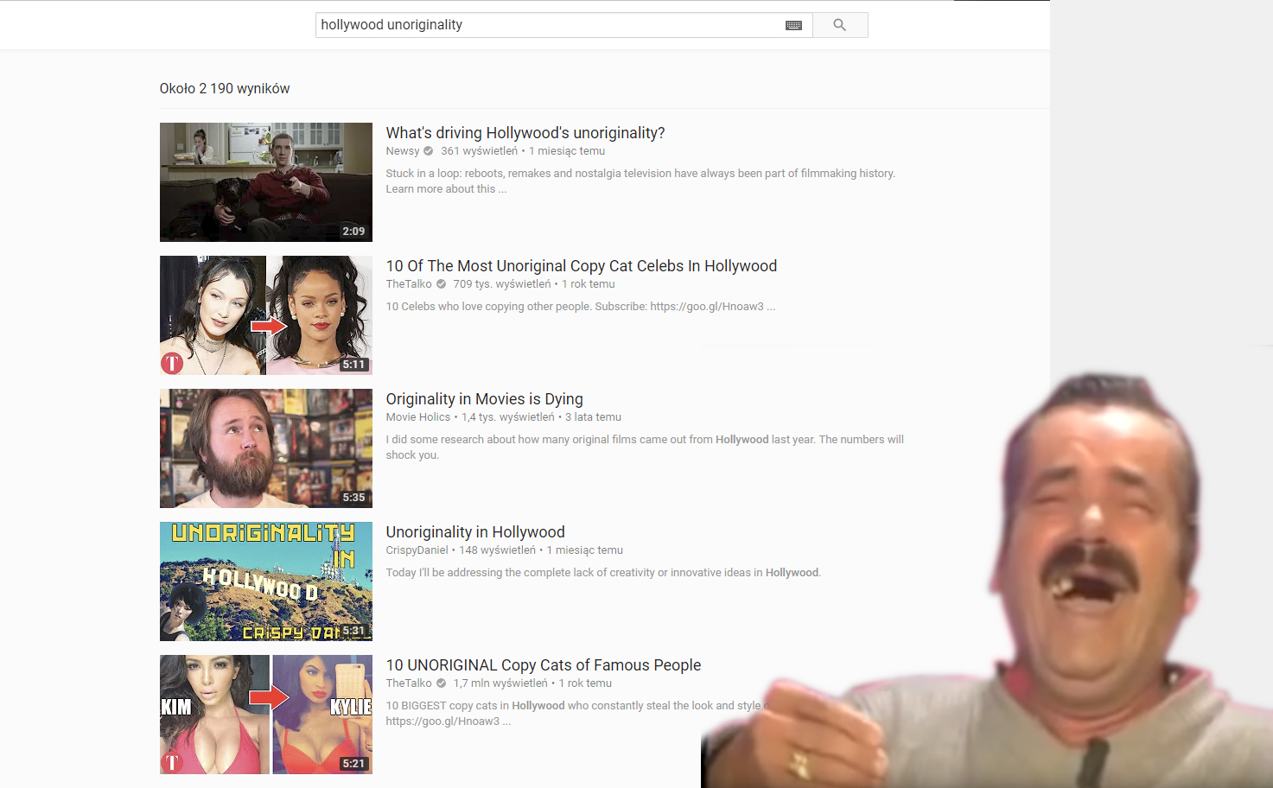Click the 'Stuck in a loop: reboots, remakes' description
This screenshot has height=788, width=1273.
[641, 181]
